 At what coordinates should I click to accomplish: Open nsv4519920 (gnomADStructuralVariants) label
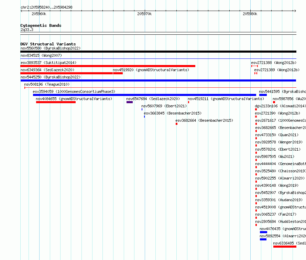(151, 70)
